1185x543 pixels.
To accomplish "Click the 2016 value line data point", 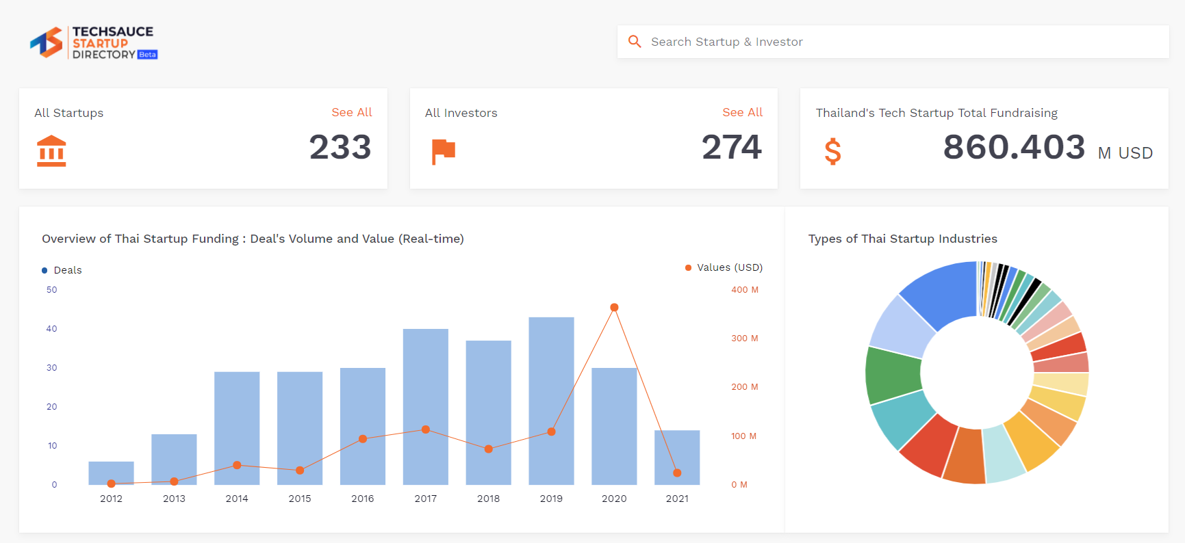I will pos(363,439).
